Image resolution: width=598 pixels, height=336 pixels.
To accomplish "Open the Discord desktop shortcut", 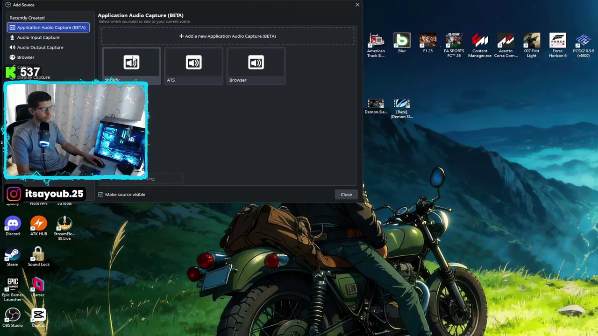I will (13, 226).
